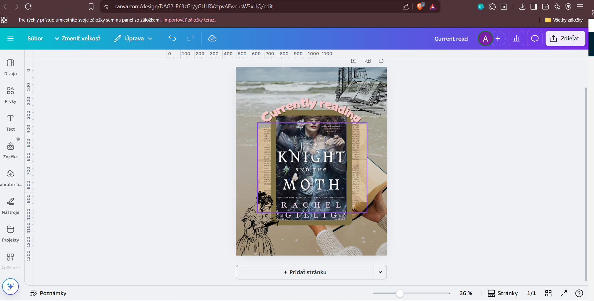Bookmark this page in browser
This screenshot has height=301, width=594.
91,6
